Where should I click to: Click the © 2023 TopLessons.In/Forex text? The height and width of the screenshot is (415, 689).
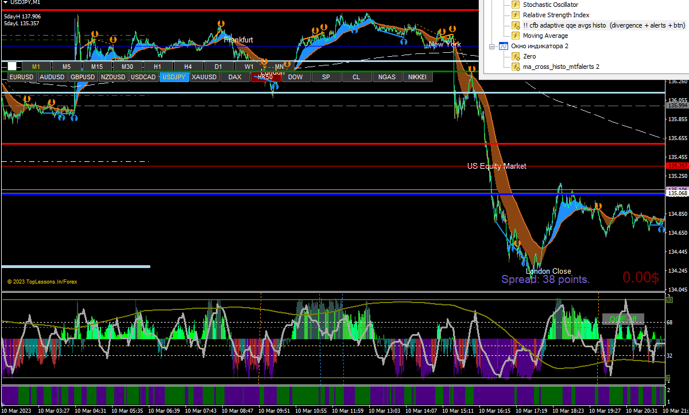coord(42,282)
